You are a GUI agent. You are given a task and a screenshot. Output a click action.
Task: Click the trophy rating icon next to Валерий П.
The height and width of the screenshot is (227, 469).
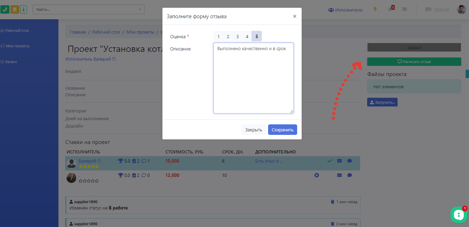(120, 160)
